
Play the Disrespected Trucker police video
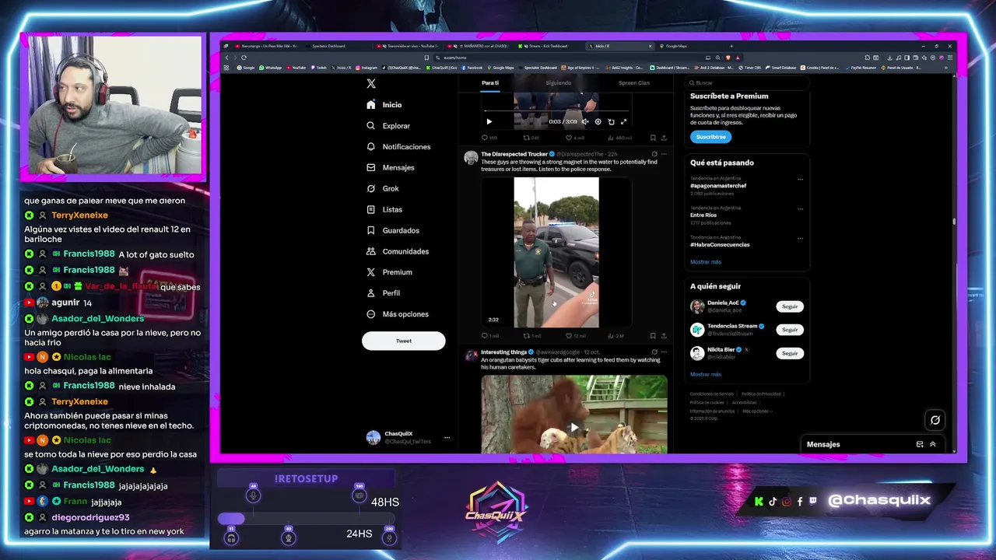click(x=556, y=253)
